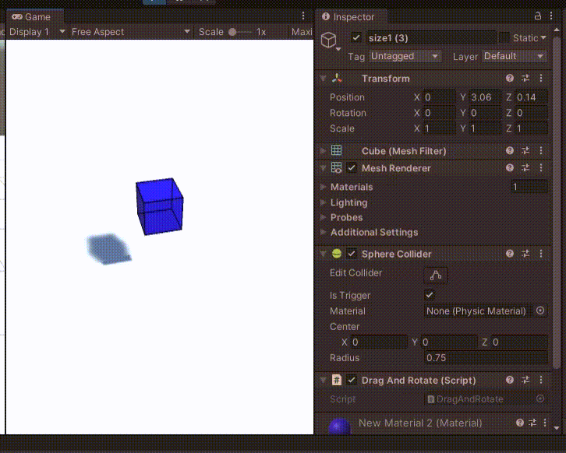Open Drag And Rotate script help icon

(510, 380)
